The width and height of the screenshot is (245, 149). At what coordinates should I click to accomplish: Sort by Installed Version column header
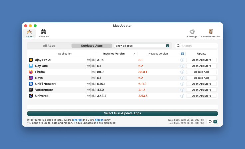click(x=117, y=54)
